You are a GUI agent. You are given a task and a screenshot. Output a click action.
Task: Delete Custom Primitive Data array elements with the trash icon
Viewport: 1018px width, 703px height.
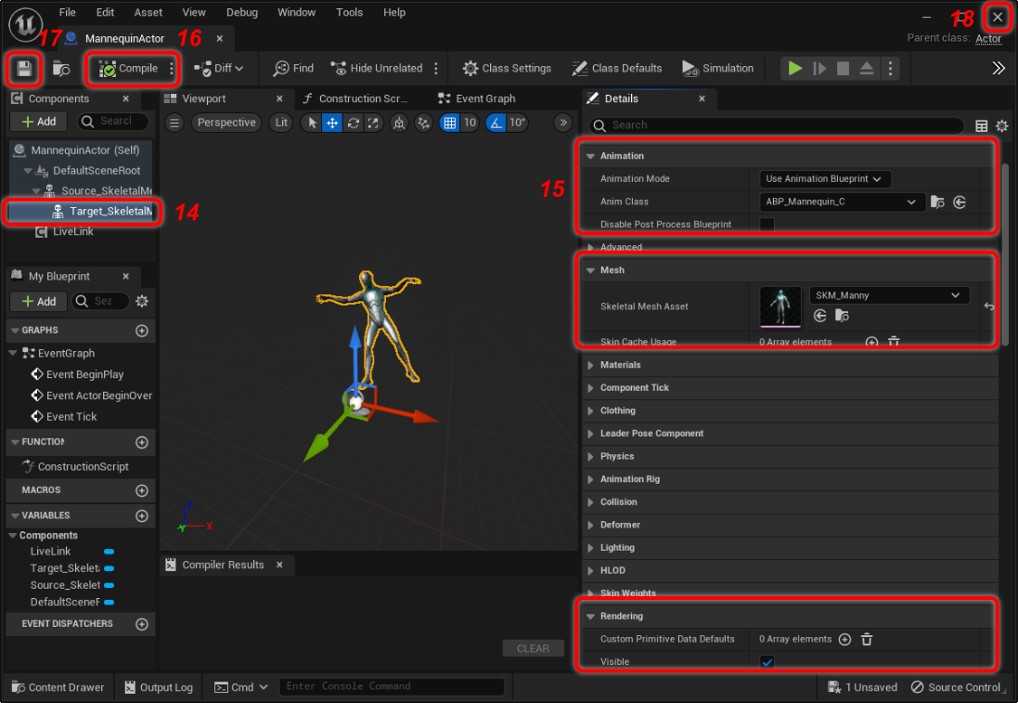[867, 639]
